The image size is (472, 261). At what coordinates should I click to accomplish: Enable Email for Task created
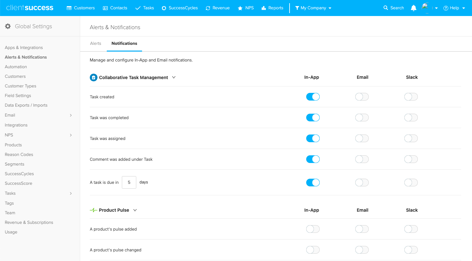point(362,97)
